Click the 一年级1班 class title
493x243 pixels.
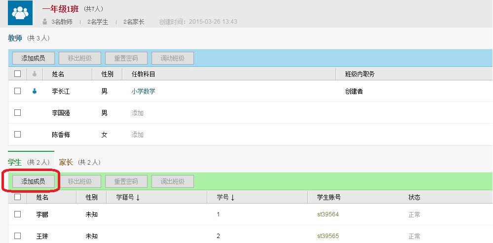(60, 9)
